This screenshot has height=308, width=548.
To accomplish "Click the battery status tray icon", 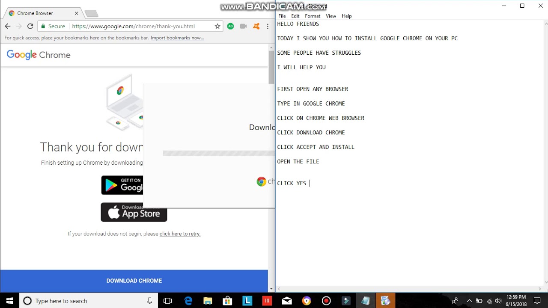I will (x=479, y=301).
